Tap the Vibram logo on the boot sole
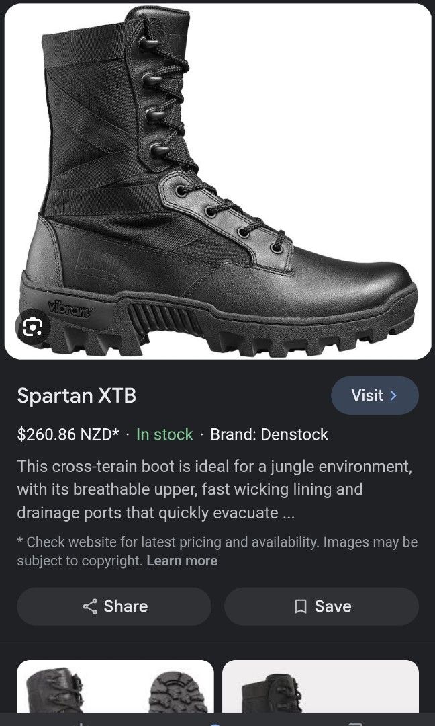 tap(69, 309)
